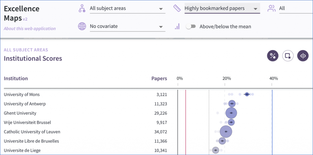Select Vrije Universiteit Brussel in the list
313x155 pixels.
(x=27, y=122)
